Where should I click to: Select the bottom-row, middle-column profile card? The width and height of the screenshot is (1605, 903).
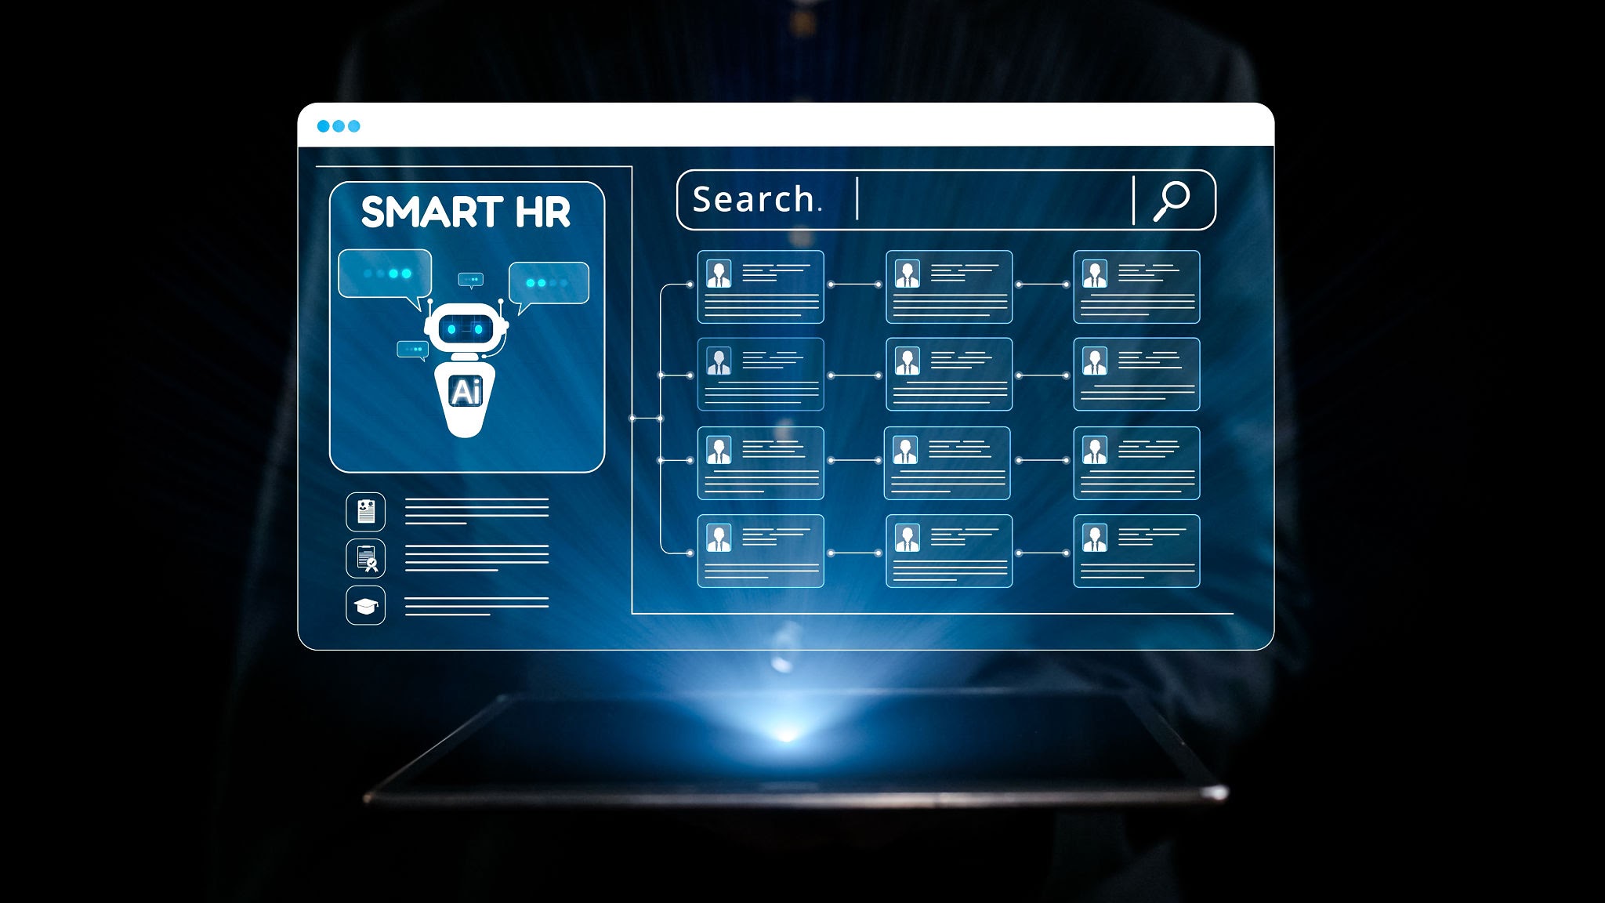(949, 551)
